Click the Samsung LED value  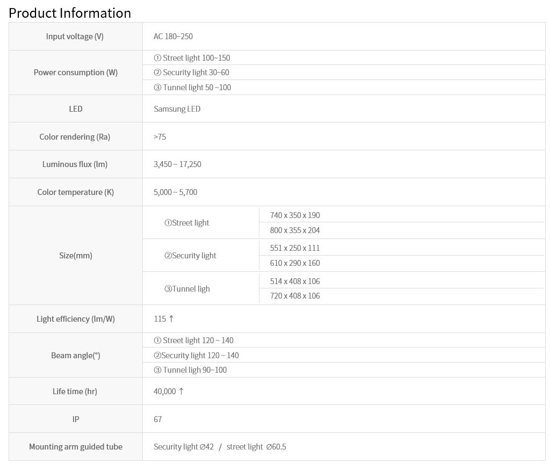[x=177, y=109]
